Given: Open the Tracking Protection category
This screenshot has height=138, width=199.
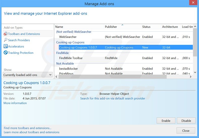Looking at the screenshot, I should click(21, 53).
